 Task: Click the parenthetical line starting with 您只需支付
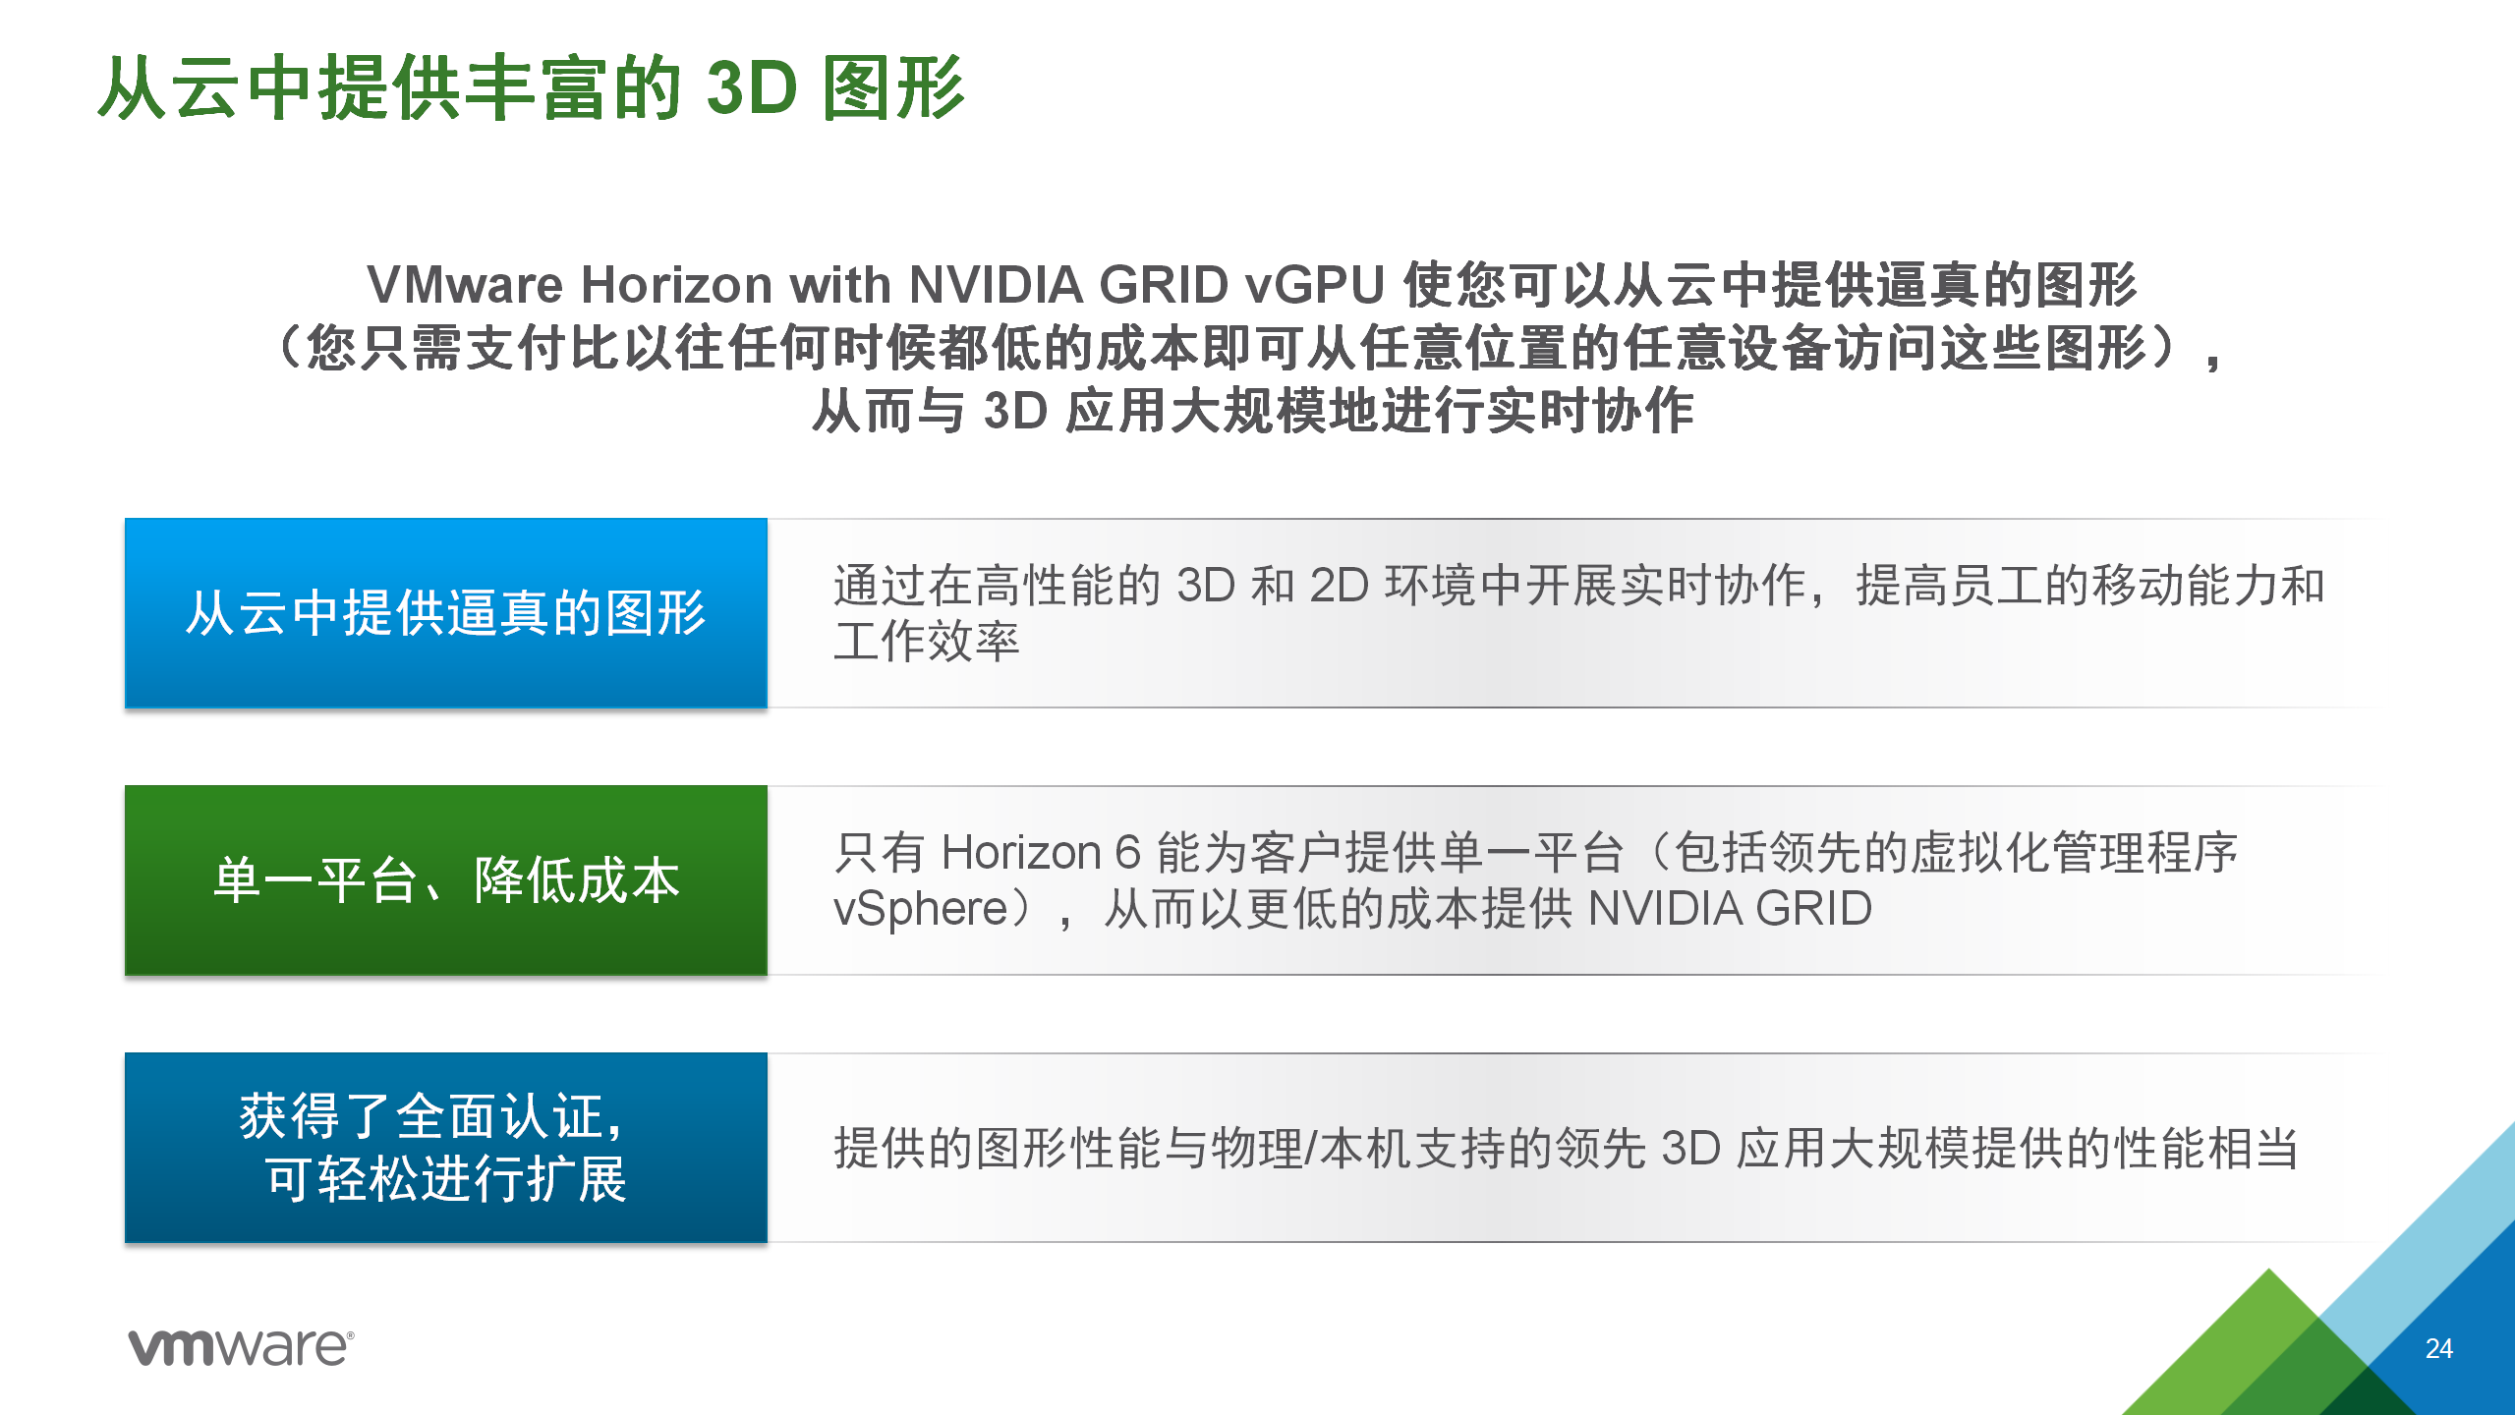pos(1251,348)
